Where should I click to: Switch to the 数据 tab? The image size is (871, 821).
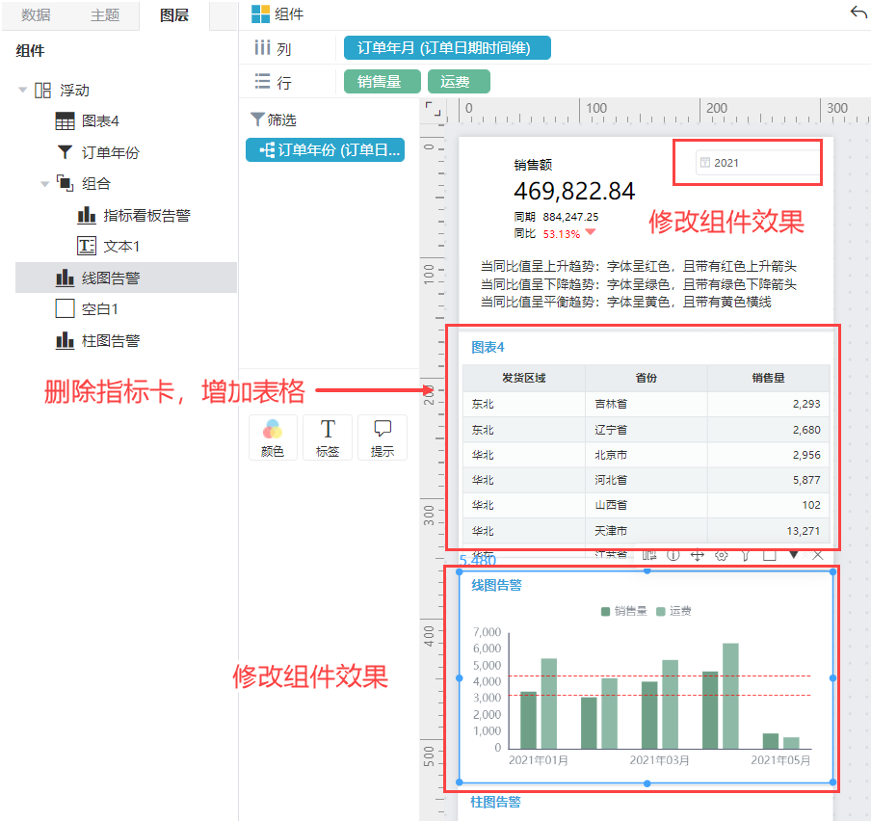click(x=36, y=15)
